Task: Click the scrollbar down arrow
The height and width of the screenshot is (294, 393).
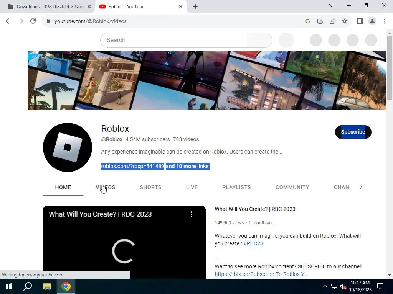Action: tap(390, 275)
